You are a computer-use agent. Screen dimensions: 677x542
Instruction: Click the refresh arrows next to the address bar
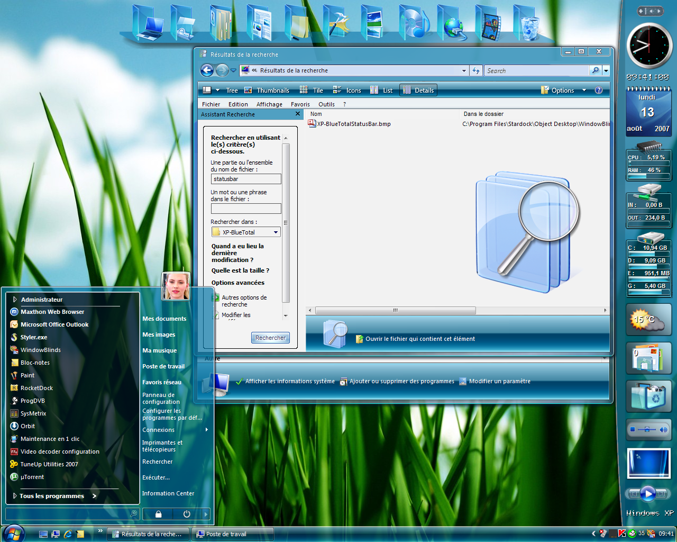pyautogui.click(x=476, y=70)
